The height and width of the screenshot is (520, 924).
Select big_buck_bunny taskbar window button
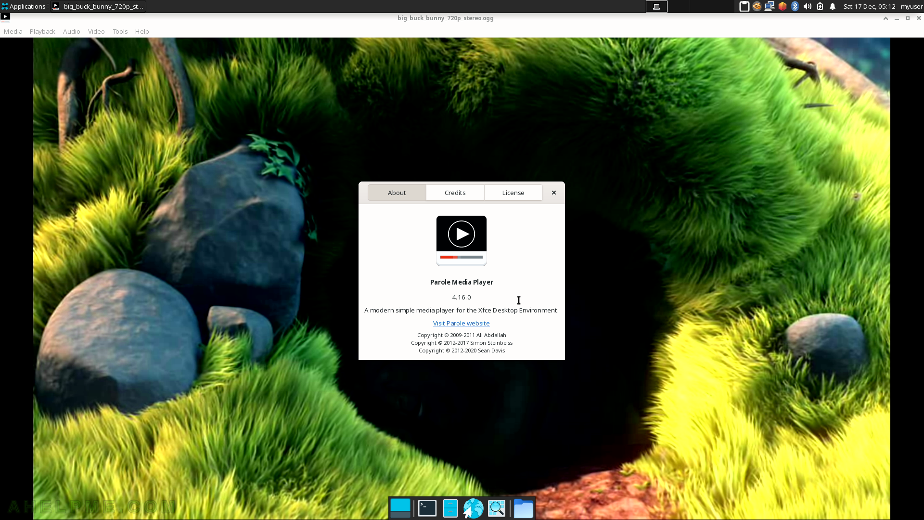point(99,6)
